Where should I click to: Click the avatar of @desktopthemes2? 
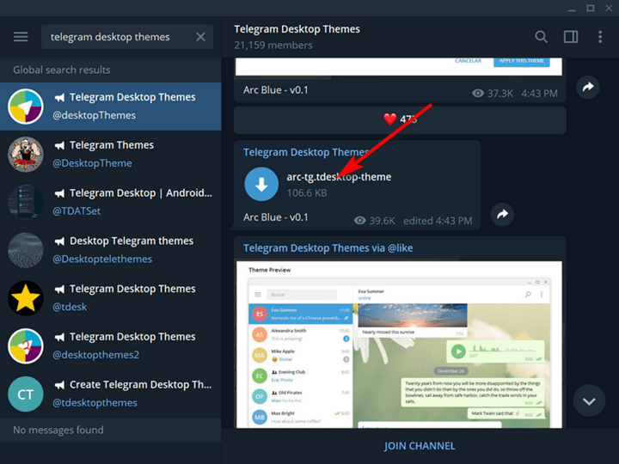coord(26,346)
